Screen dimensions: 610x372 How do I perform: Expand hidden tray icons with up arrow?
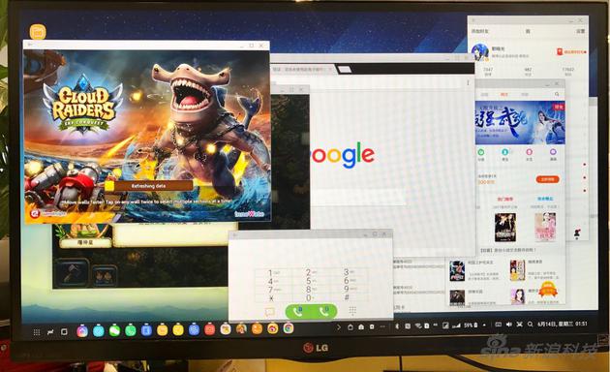[x=484, y=325]
